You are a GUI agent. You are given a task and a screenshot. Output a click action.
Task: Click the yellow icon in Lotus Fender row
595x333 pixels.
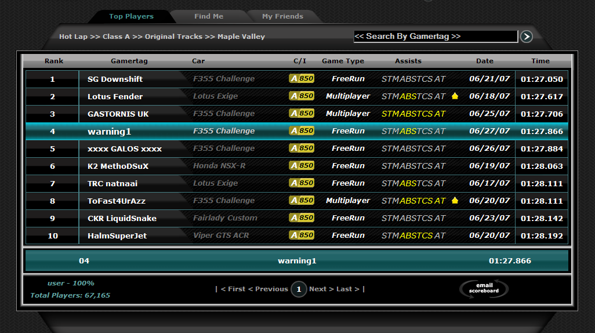pos(455,96)
